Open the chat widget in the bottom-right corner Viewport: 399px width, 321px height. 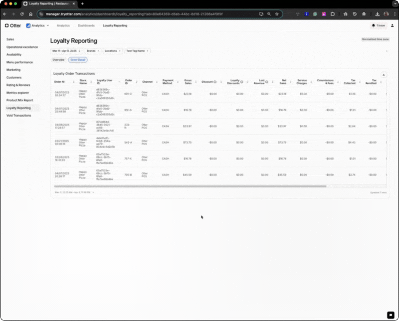point(391,314)
